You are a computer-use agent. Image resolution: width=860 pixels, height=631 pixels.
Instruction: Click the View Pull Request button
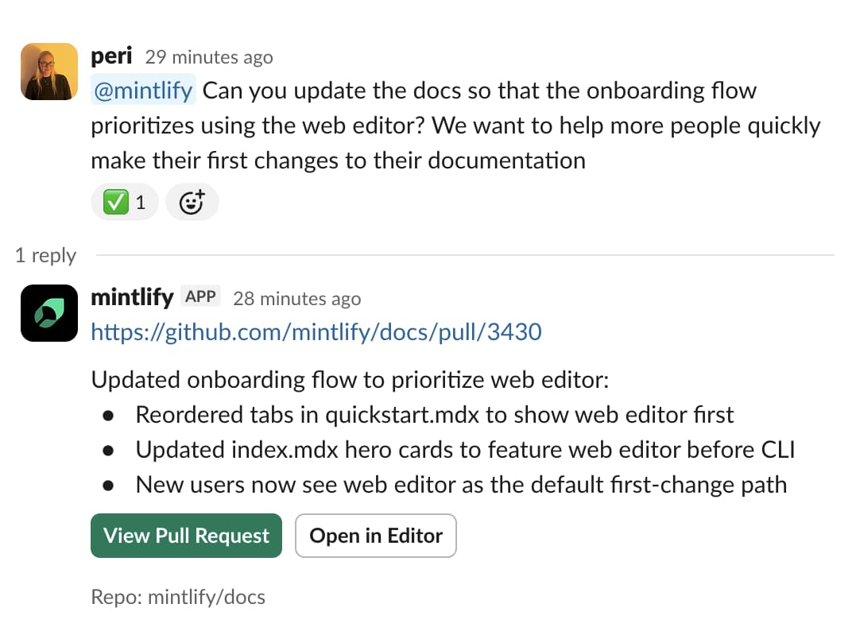coord(186,536)
